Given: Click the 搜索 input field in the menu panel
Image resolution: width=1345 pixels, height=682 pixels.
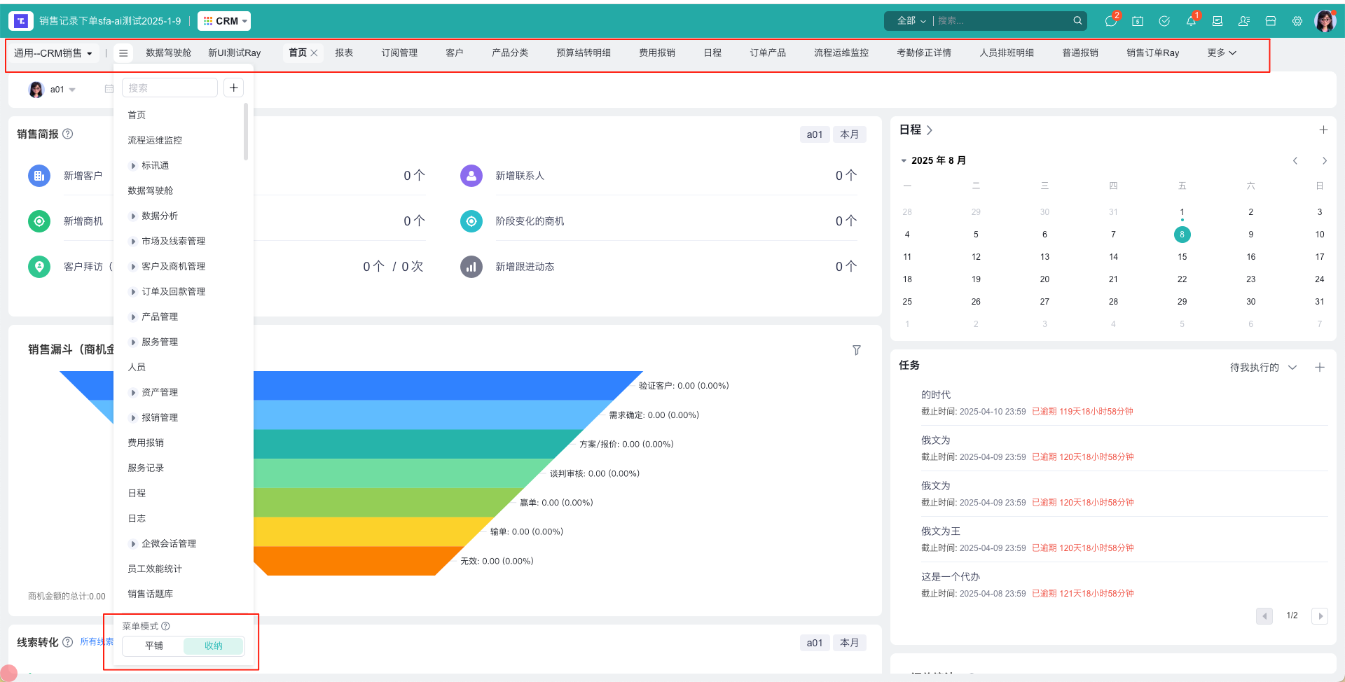Looking at the screenshot, I should (170, 87).
